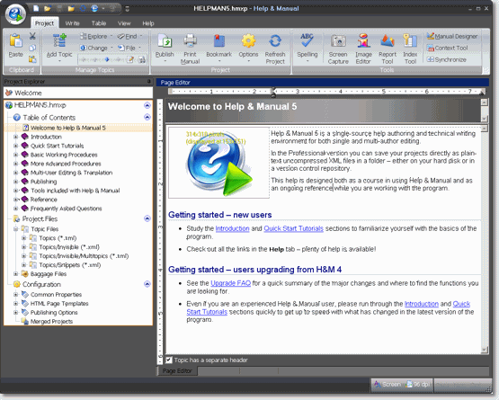Image resolution: width=499 pixels, height=400 pixels.
Task: Pin the Project Explorer panel
Action: tap(149, 82)
